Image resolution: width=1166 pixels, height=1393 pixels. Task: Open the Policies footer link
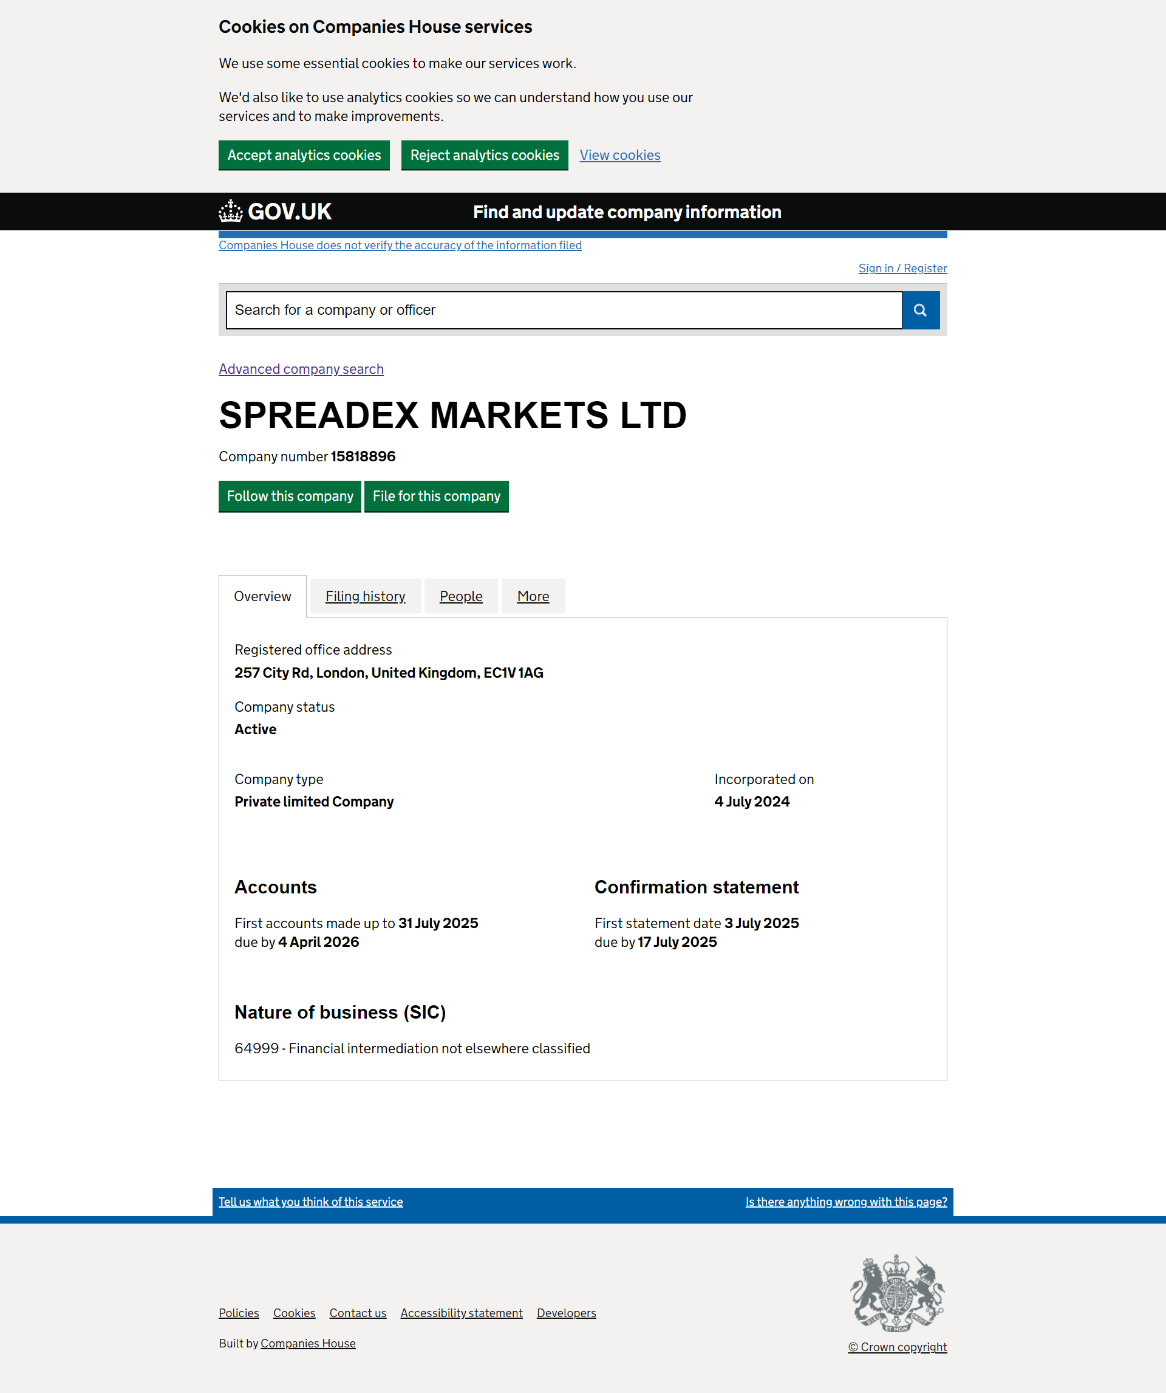[x=239, y=1313]
